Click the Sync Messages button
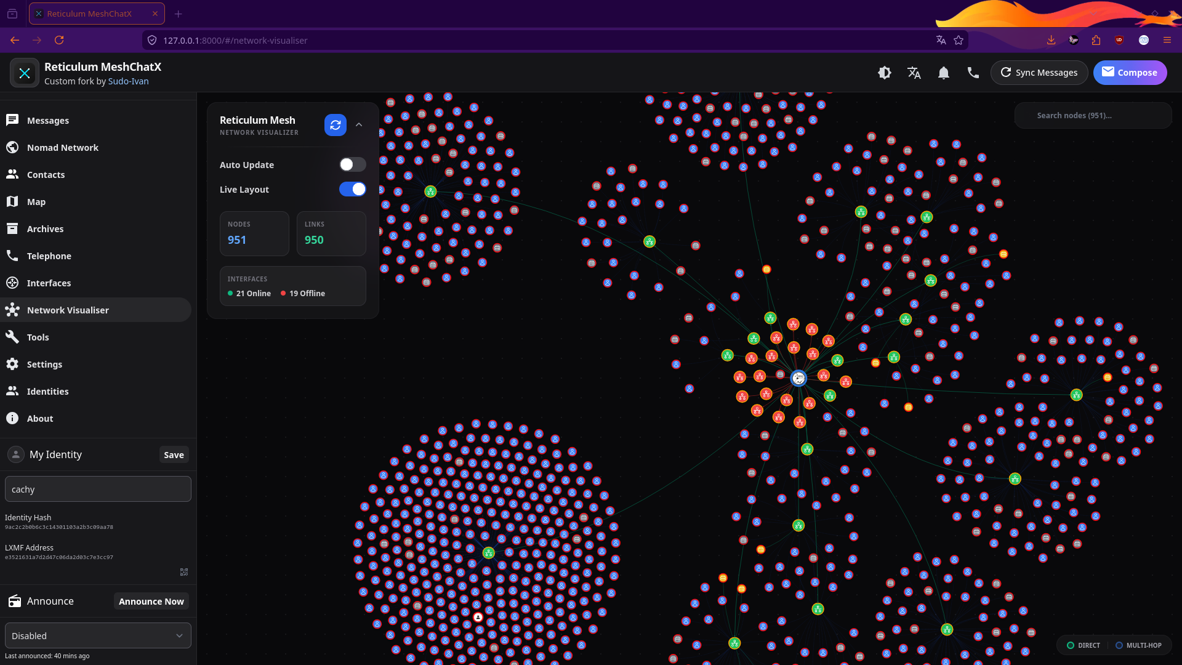 coord(1039,73)
